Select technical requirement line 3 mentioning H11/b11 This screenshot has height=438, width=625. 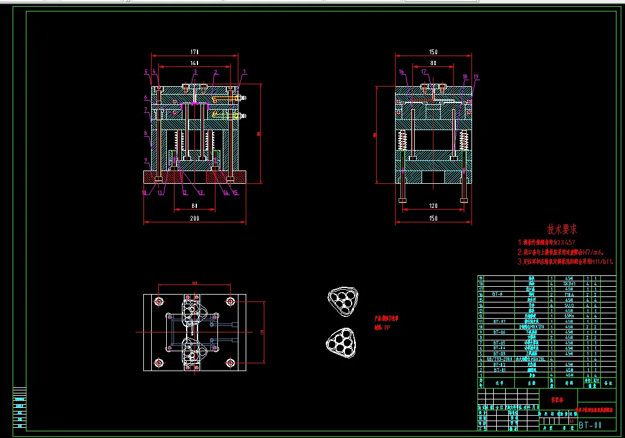565,261
